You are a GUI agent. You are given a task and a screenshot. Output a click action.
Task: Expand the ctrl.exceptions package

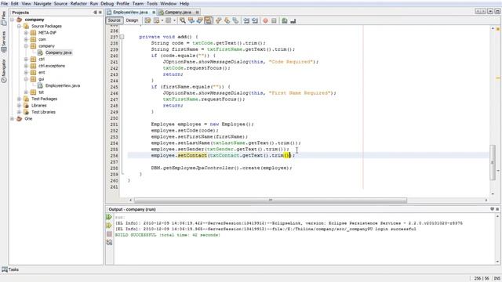tap(26, 66)
